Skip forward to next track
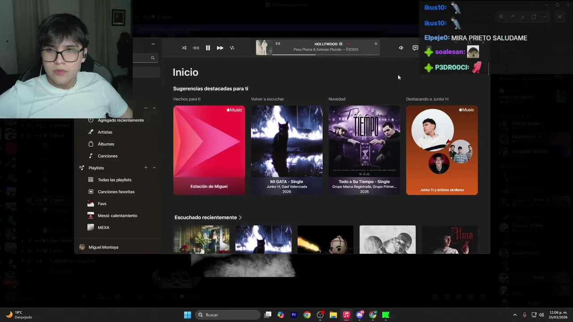The height and width of the screenshot is (322, 573). coord(220,48)
